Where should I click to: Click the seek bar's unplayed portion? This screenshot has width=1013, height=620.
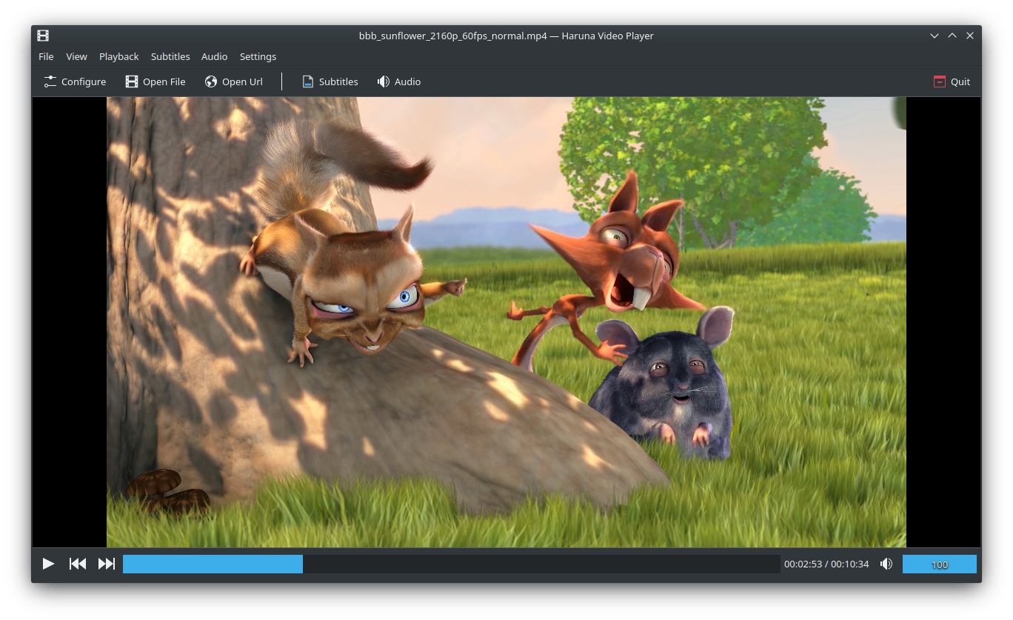pyautogui.click(x=541, y=564)
